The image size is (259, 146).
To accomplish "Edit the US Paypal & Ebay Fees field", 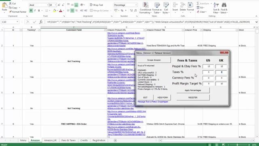I will [x=208, y=67].
